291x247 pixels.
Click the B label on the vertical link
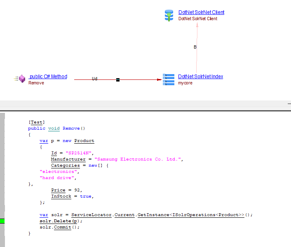195,47
